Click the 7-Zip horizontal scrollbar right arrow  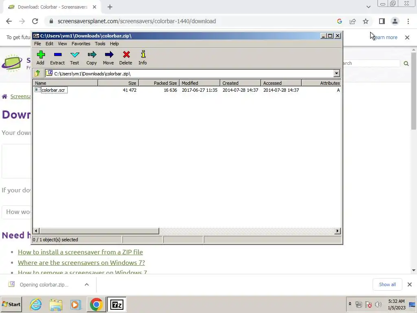click(x=338, y=231)
